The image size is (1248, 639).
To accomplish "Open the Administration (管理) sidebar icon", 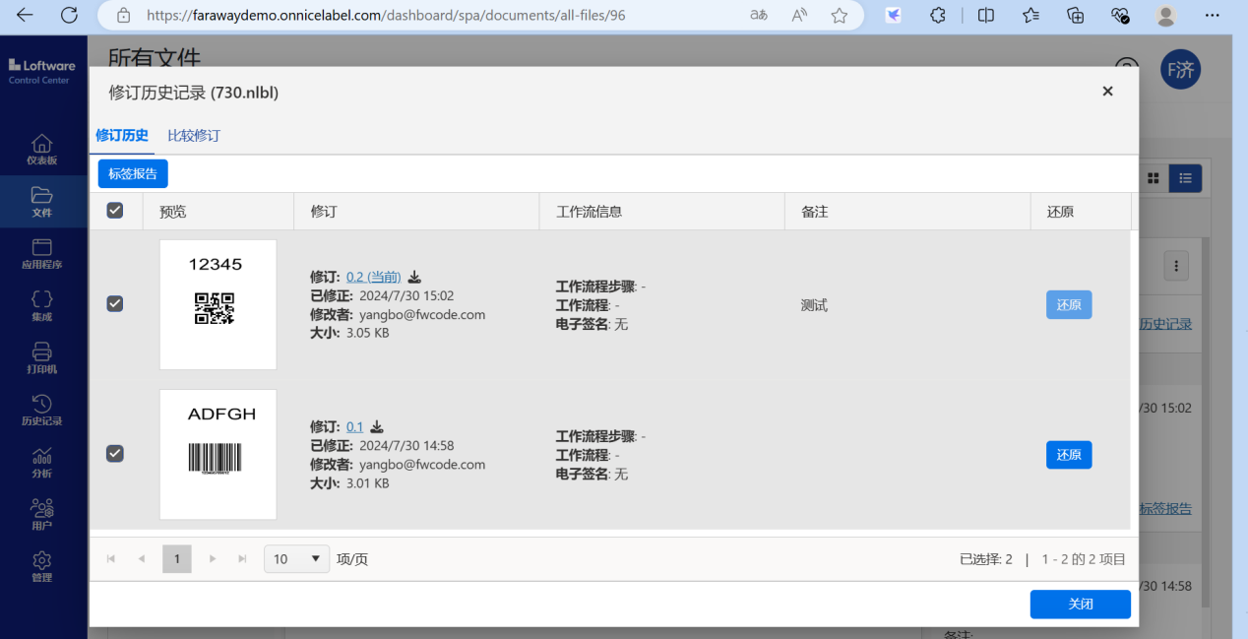I will (41, 567).
